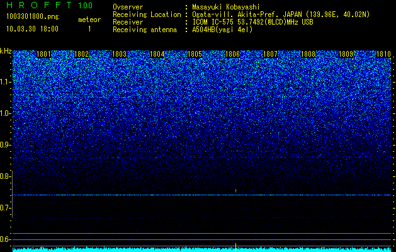Click the 0.9 kHz axis label
The width and height of the screenshot is (396, 252).
[6, 145]
